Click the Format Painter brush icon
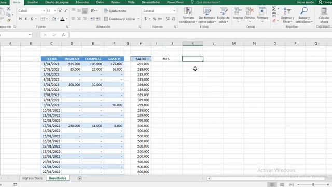The height and width of the screenshot is (187, 332). click(x=9, y=20)
